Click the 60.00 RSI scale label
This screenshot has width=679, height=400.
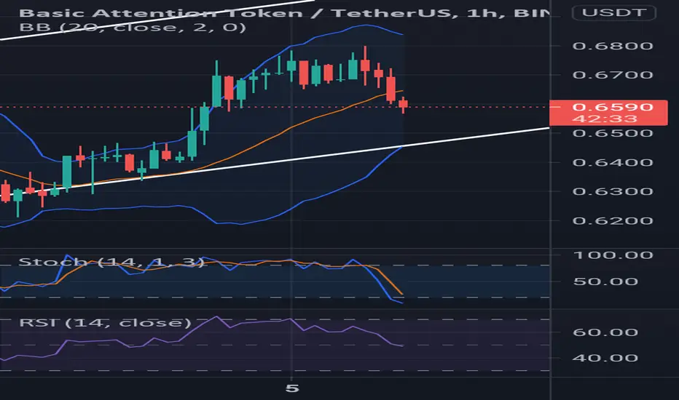tap(605, 332)
